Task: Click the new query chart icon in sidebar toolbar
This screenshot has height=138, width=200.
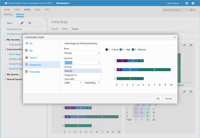Action: (x=22, y=23)
